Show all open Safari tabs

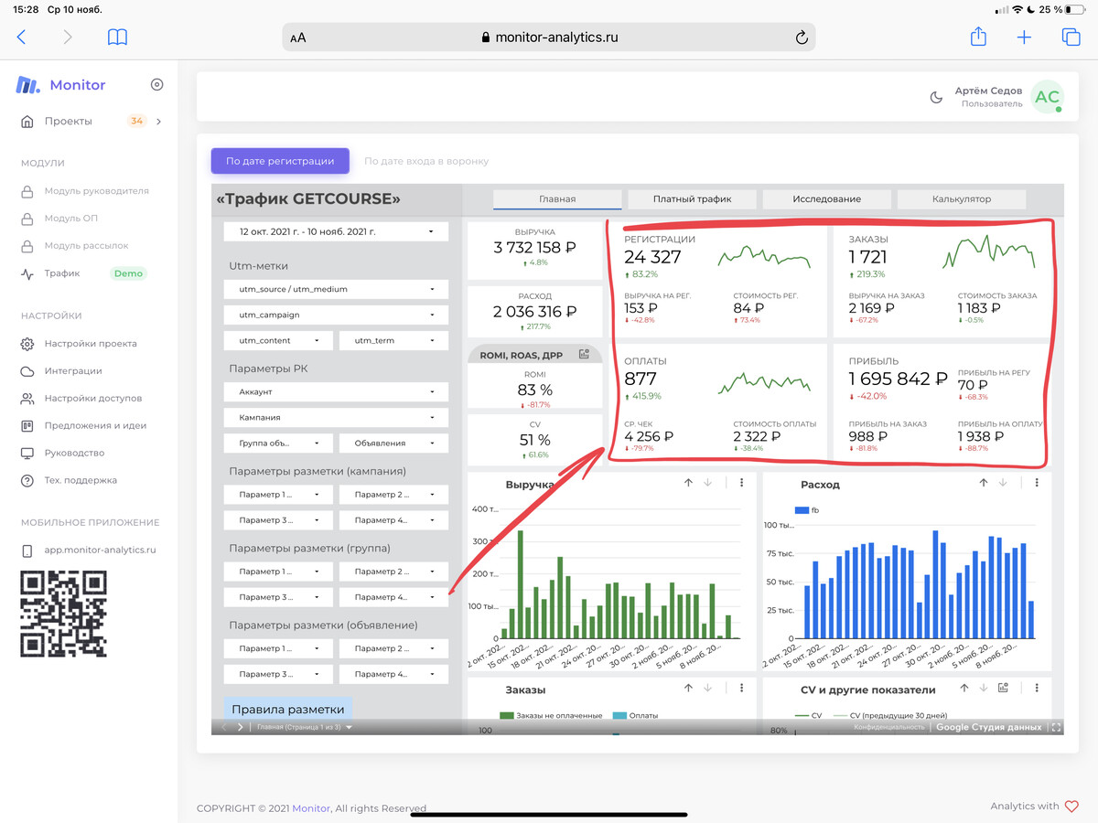pyautogui.click(x=1071, y=37)
